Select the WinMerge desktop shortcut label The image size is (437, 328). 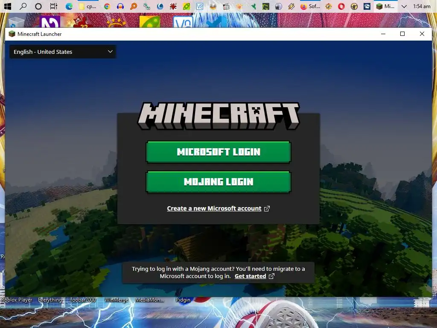[x=117, y=300]
